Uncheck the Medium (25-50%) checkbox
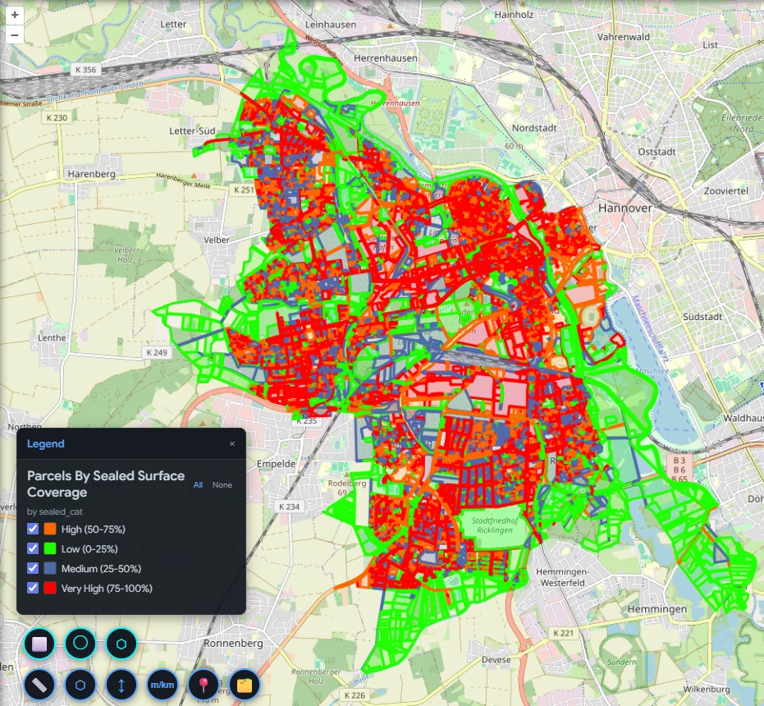764x706 pixels. [x=33, y=568]
